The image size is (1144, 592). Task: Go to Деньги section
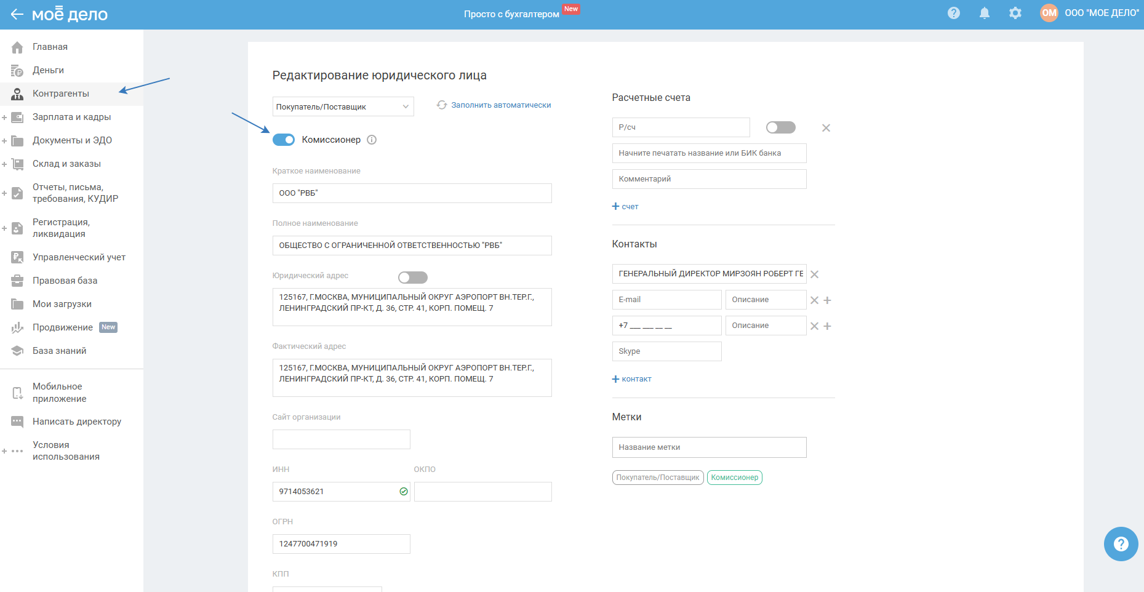(x=48, y=70)
